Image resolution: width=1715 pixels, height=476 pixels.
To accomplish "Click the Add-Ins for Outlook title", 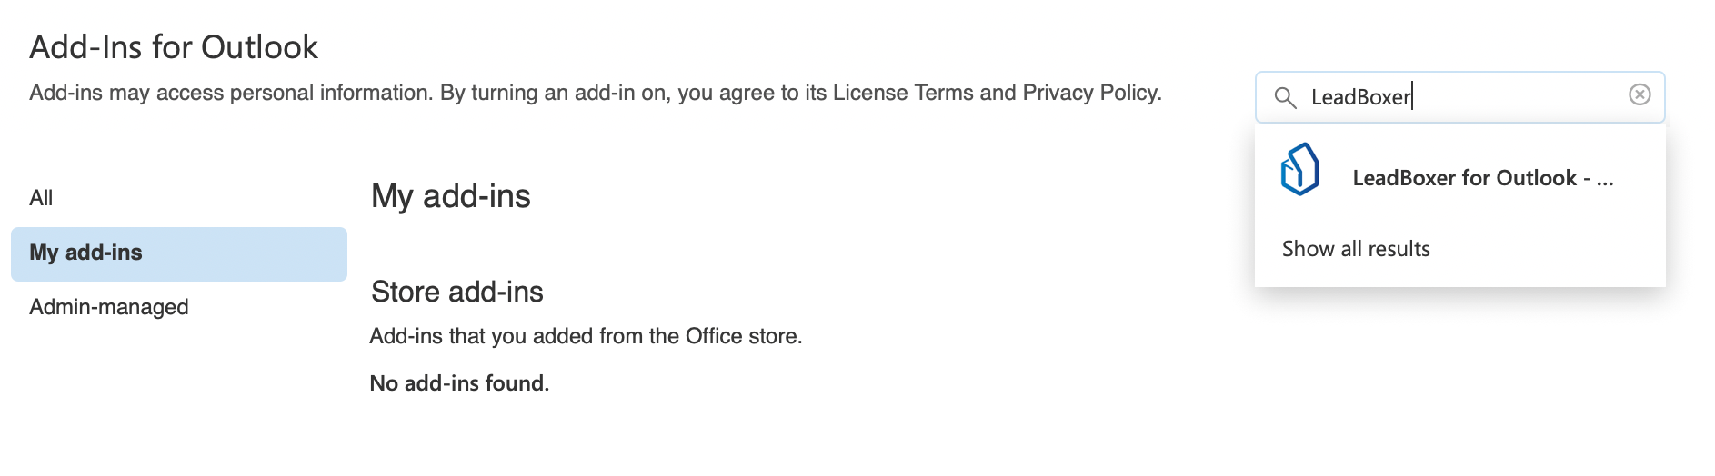I will tap(174, 47).
